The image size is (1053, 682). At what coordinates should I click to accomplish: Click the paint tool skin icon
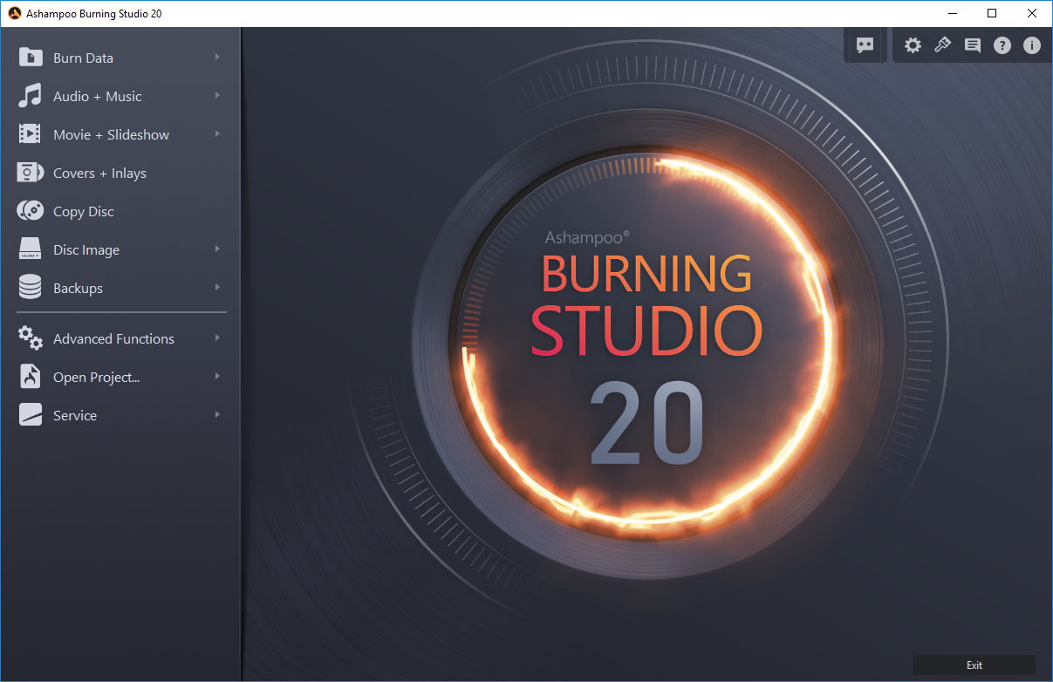pos(942,45)
